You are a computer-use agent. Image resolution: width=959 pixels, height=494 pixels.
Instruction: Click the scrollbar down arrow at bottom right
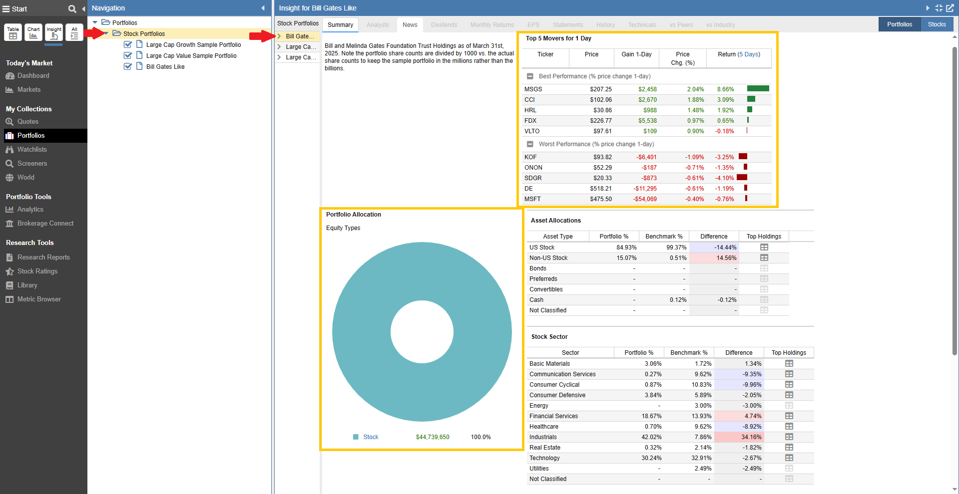pyautogui.click(x=955, y=490)
